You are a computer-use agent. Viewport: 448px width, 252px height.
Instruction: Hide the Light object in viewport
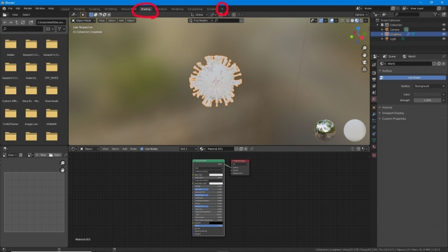pyautogui.click(x=444, y=39)
